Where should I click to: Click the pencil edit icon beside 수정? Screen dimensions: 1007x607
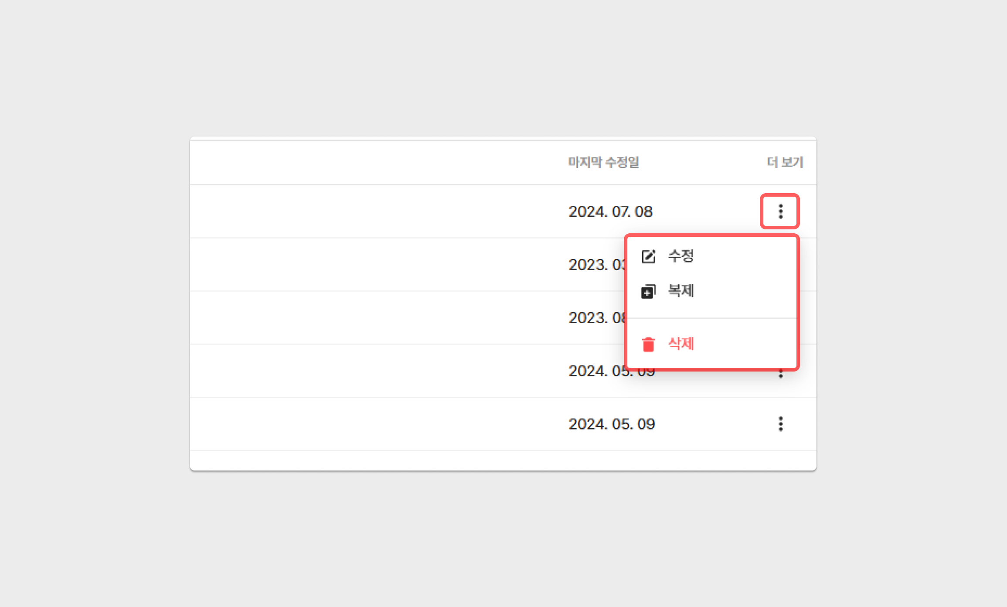(x=648, y=256)
